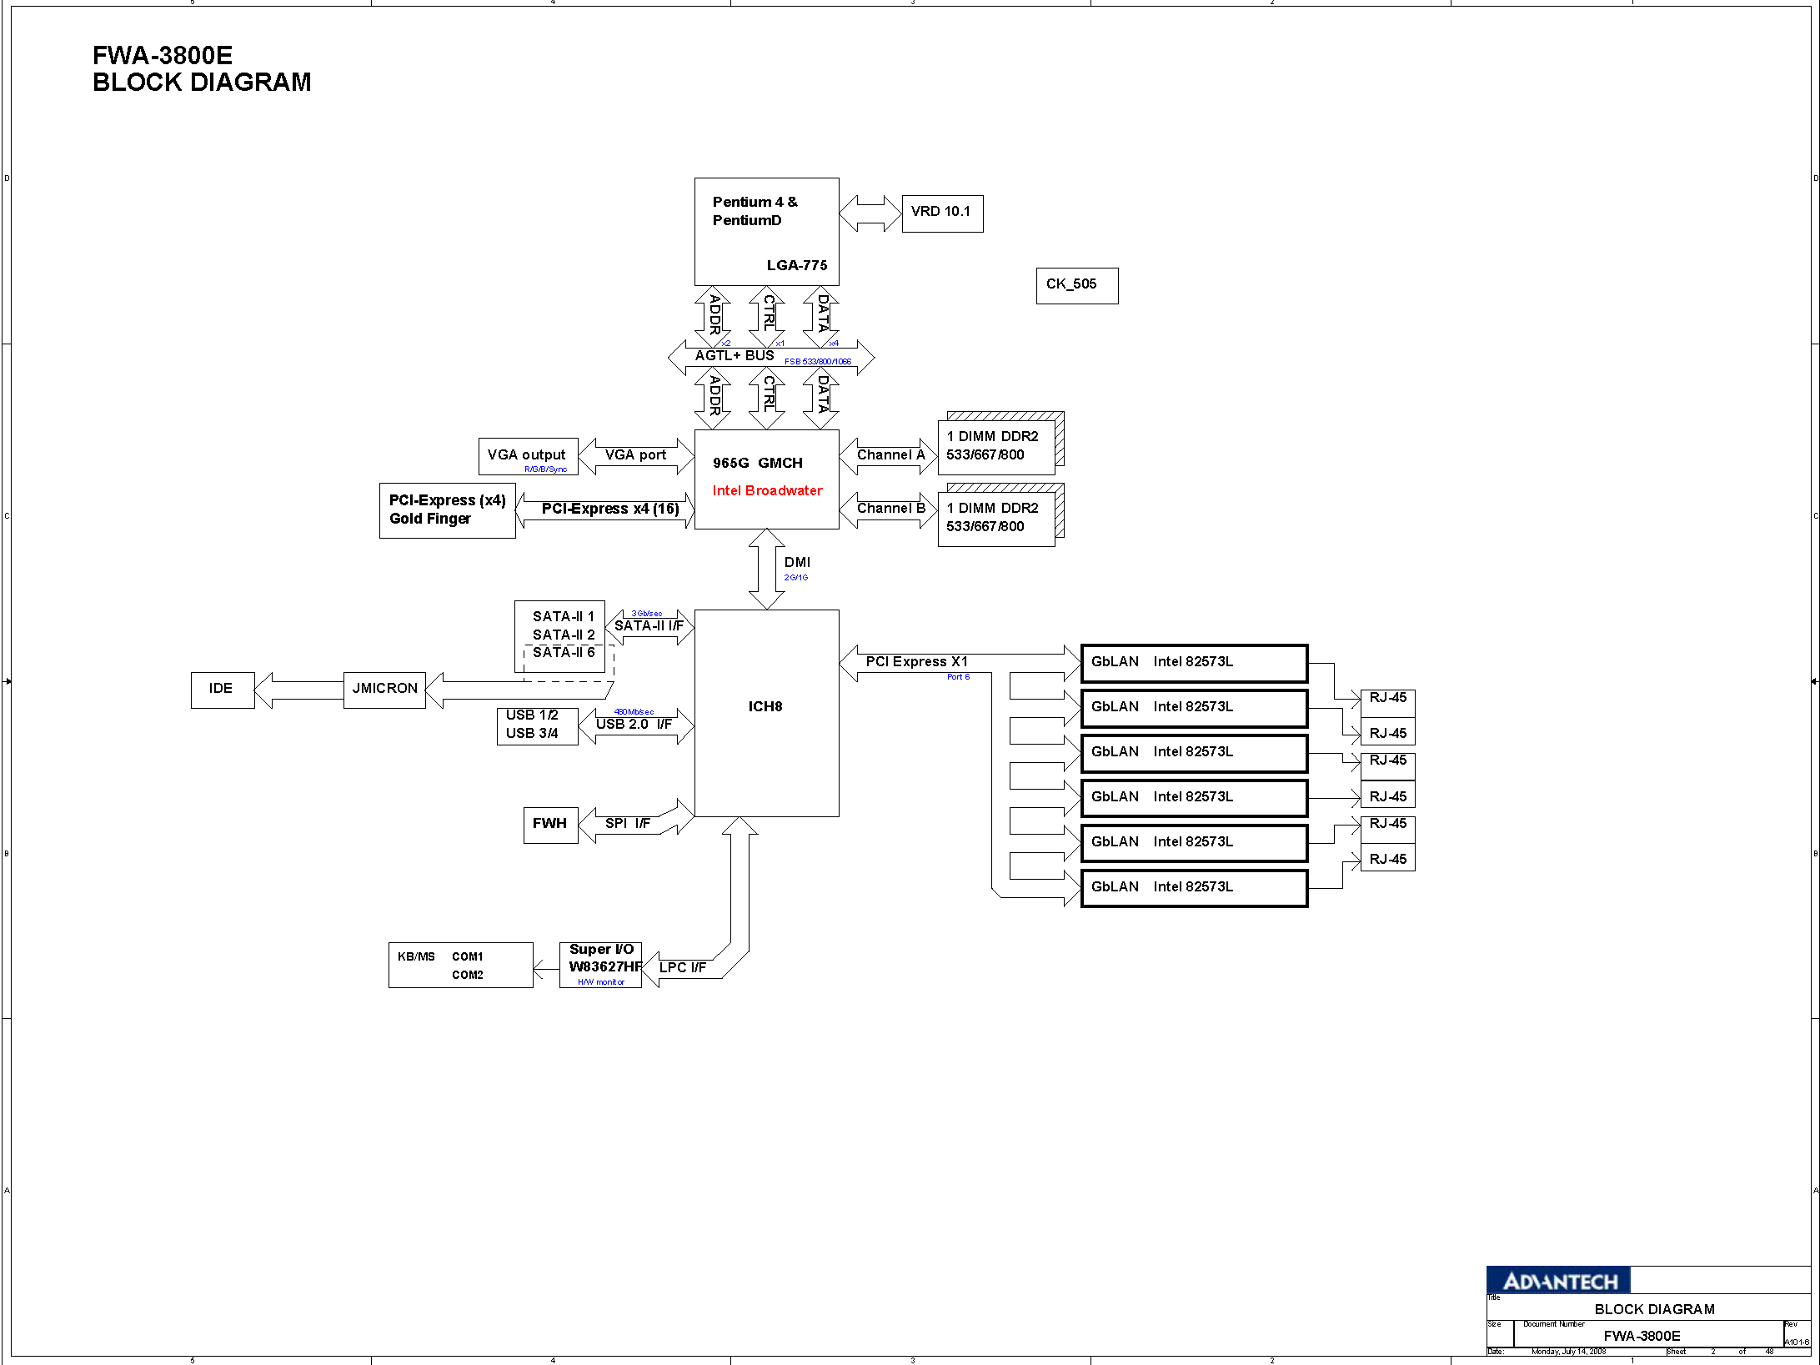
Task: Click the FWA-3800E document number field
Action: coord(1642,1335)
